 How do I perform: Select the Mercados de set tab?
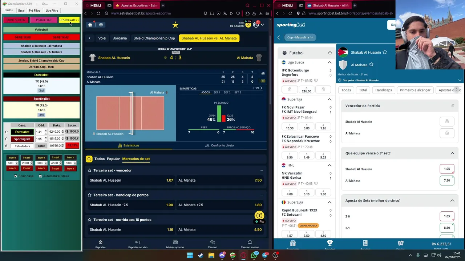[x=136, y=159]
